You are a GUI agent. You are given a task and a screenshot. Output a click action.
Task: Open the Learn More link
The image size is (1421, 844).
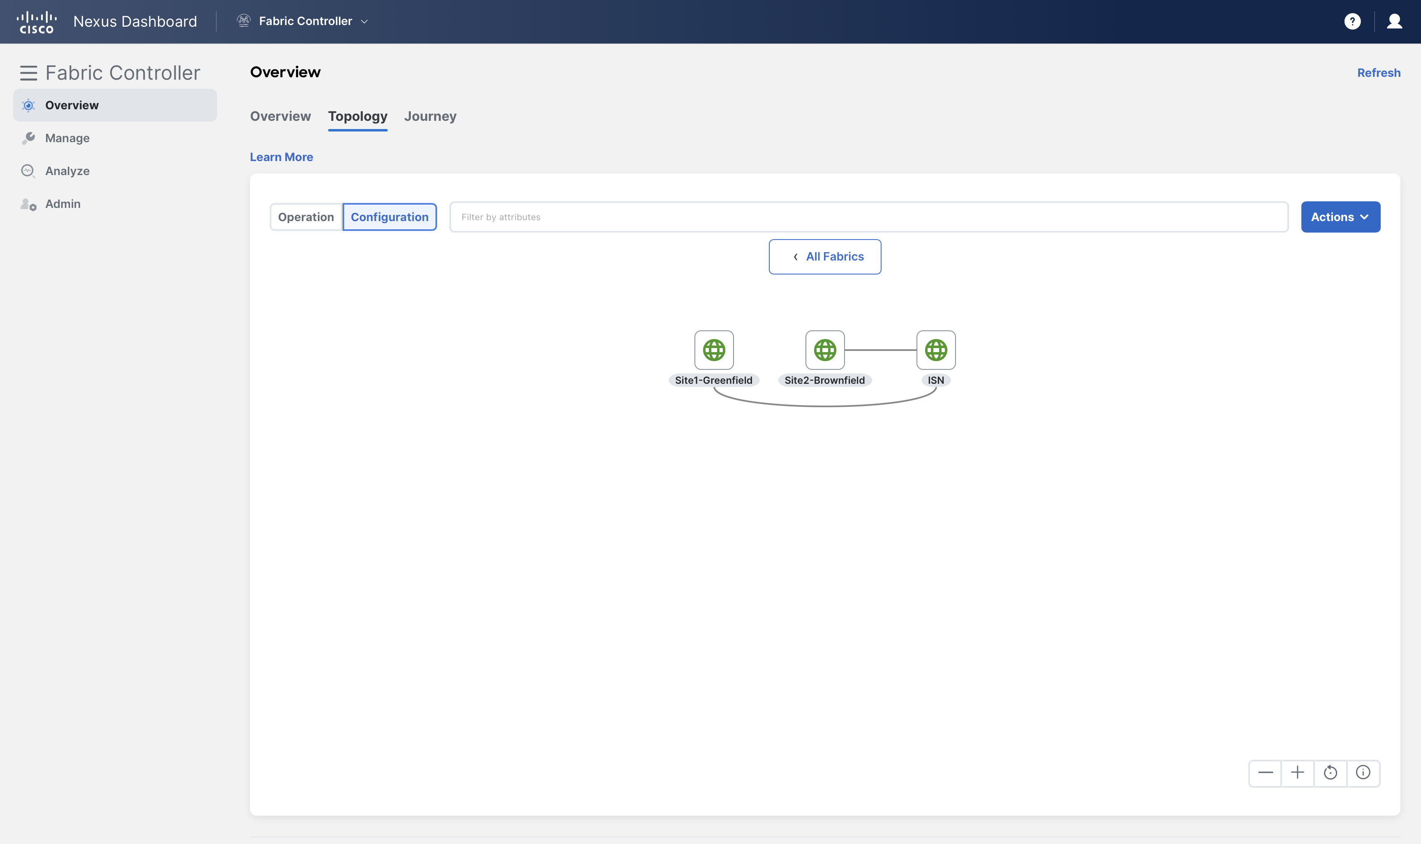pos(281,157)
